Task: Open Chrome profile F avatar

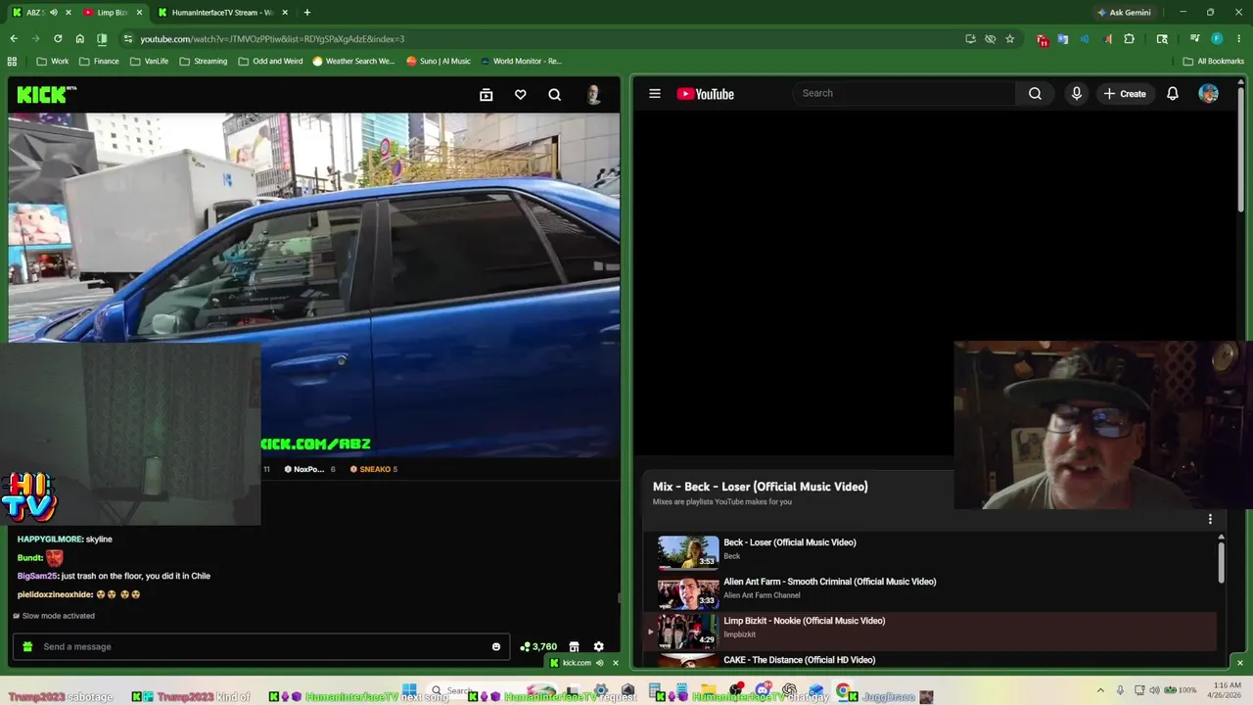Action: point(1217,39)
